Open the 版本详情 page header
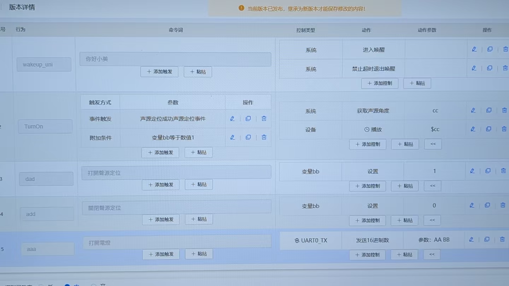 (x=22, y=7)
